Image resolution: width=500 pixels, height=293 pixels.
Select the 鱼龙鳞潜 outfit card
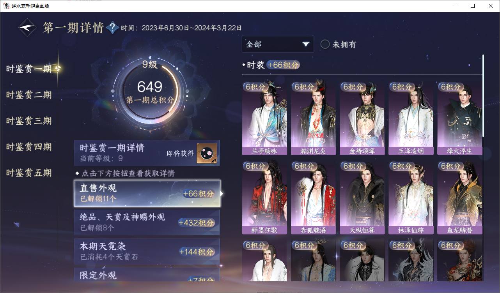click(x=460, y=198)
